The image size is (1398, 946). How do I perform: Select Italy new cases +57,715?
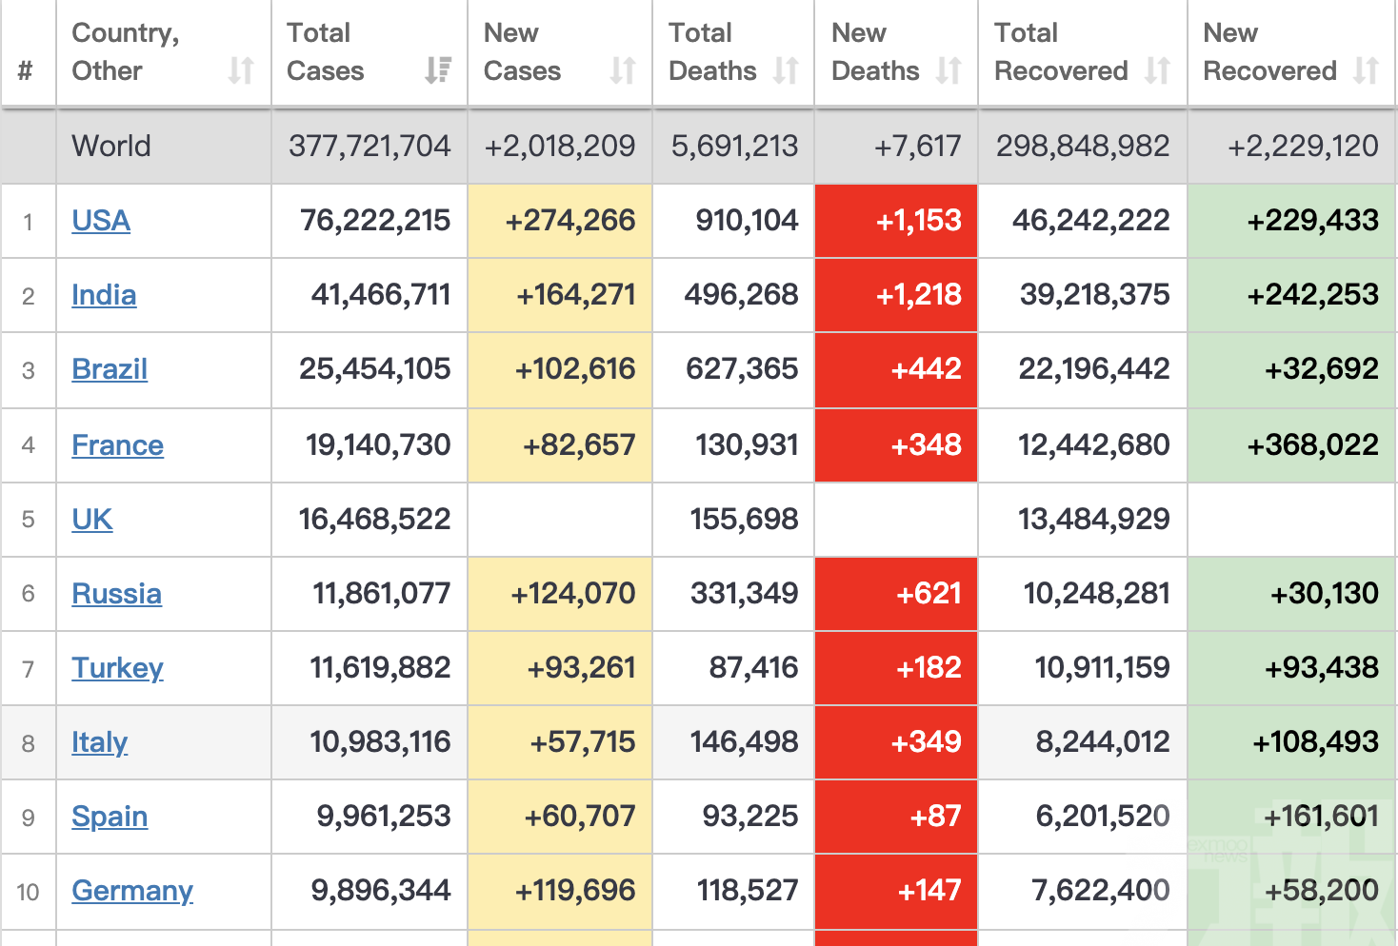click(583, 742)
